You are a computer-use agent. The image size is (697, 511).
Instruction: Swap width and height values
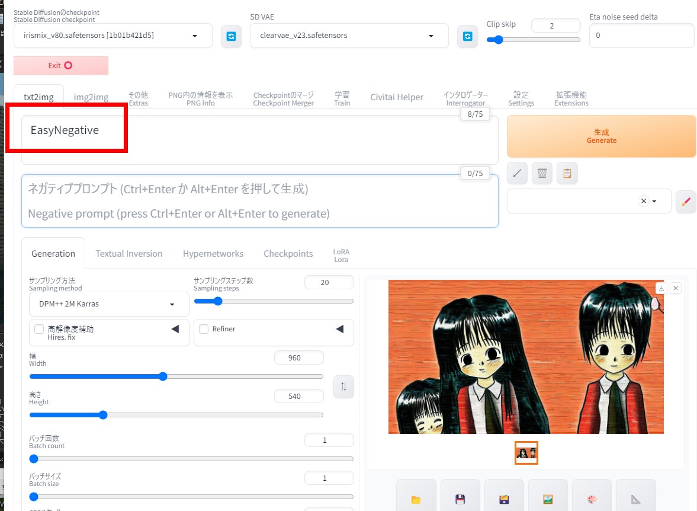click(343, 387)
